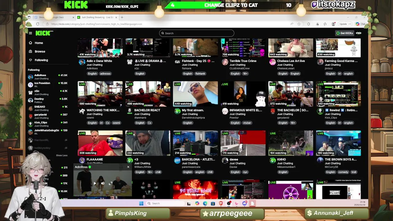This screenshot has width=393, height=221.
Task: Open garydavid in Following list
Action: (x=48, y=116)
